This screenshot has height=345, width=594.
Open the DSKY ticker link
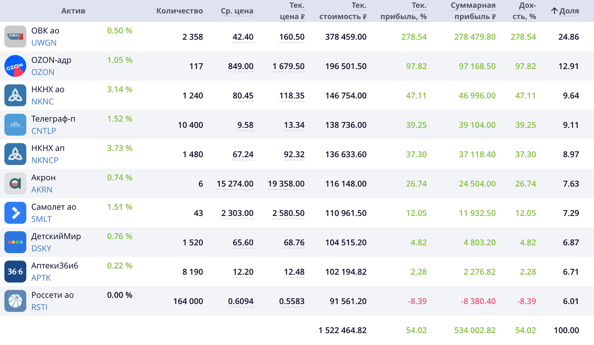coord(41,249)
